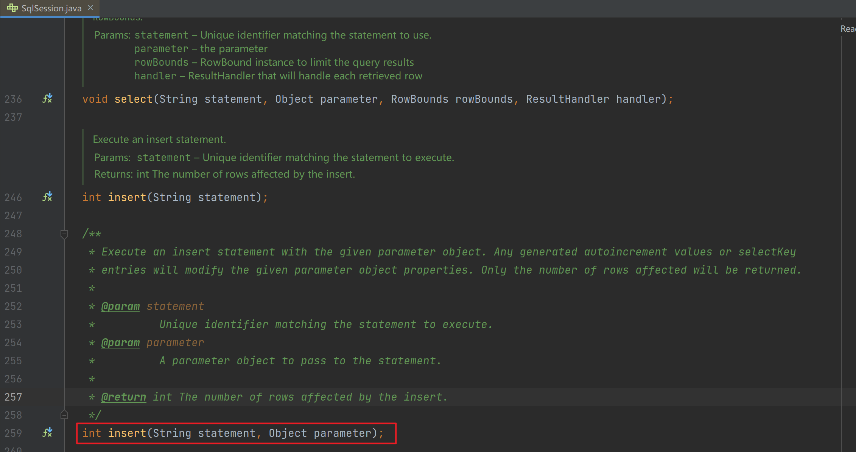Image resolution: width=856 pixels, height=452 pixels.
Task: Click implemented-method gutter icon at line 246
Action: [x=47, y=197]
